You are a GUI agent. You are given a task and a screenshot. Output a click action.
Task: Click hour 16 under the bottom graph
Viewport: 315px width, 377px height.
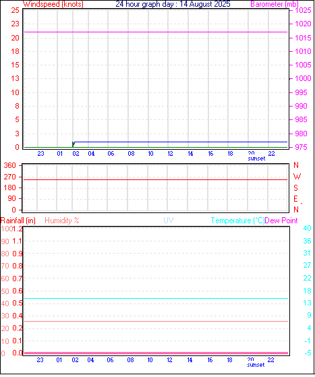click(x=210, y=360)
